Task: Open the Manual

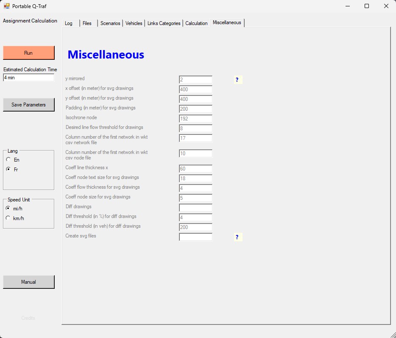Action: 29,282
